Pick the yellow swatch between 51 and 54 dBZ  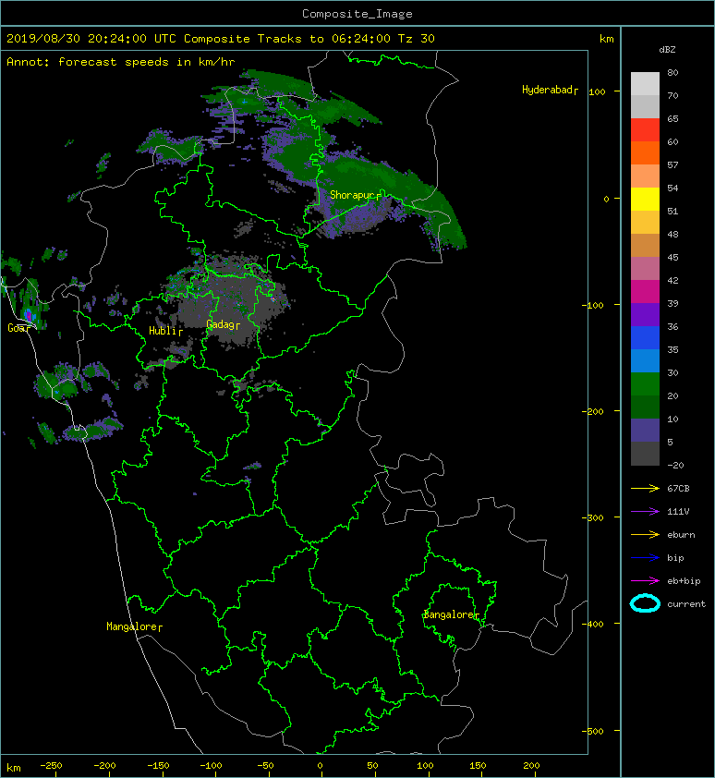[x=645, y=200]
